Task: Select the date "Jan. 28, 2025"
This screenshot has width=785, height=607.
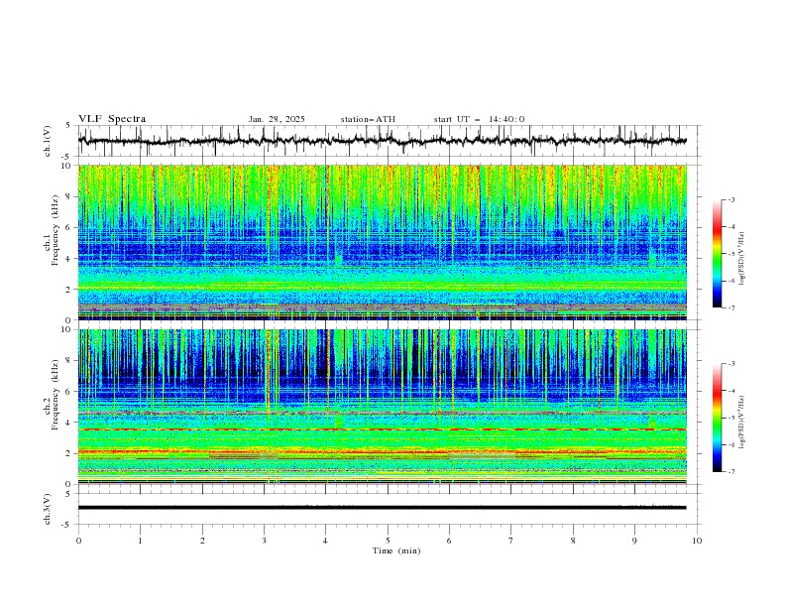Action: pyautogui.click(x=277, y=119)
